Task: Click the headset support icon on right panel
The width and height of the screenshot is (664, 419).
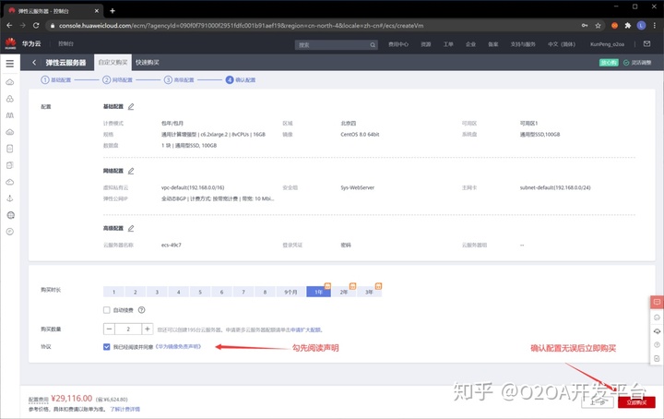Action: point(657,331)
